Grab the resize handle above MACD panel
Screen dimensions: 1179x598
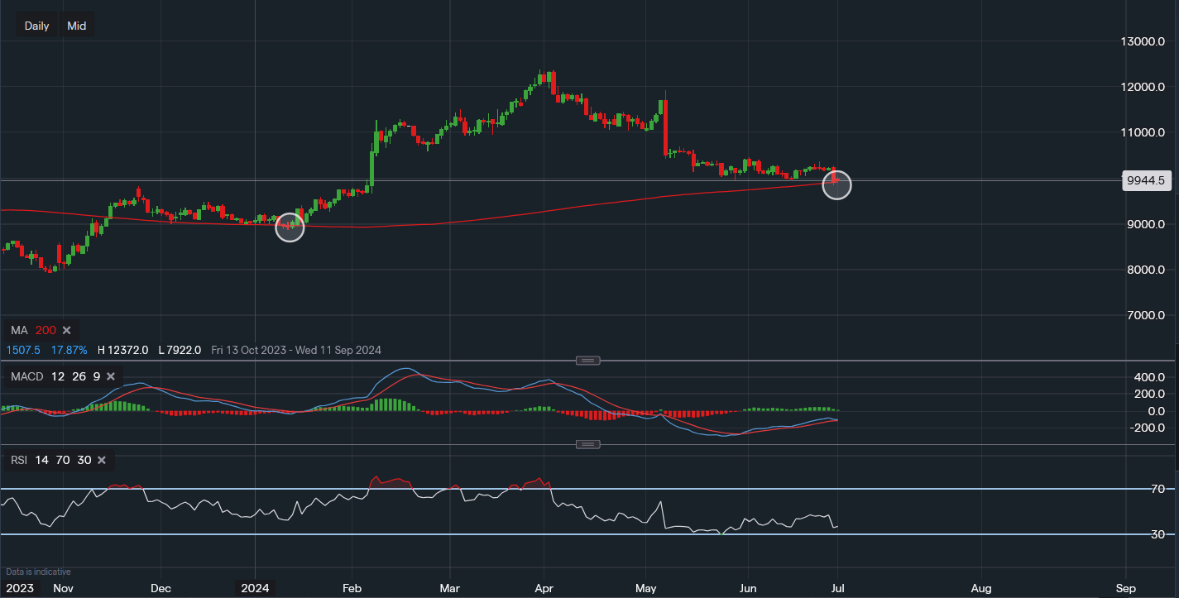click(587, 361)
